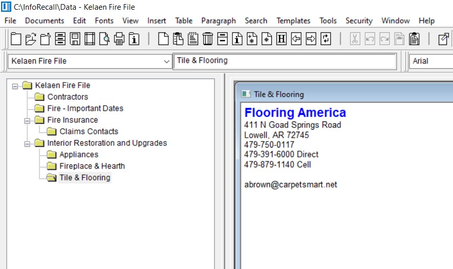Click the right arrow next document icon
The width and height of the screenshot is (453, 269).
tap(311, 38)
